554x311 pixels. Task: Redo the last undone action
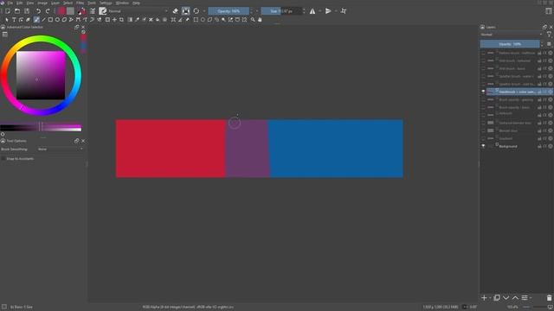(x=48, y=11)
